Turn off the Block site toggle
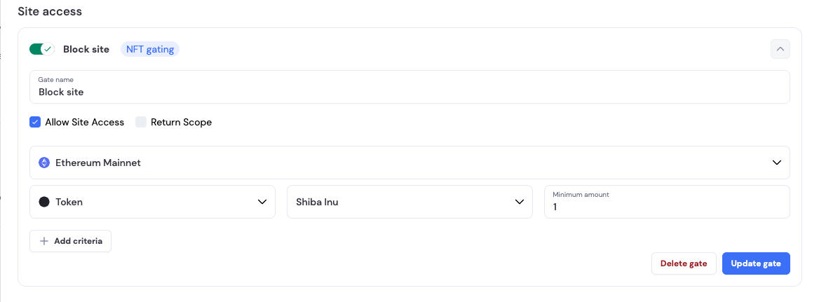 click(x=42, y=49)
